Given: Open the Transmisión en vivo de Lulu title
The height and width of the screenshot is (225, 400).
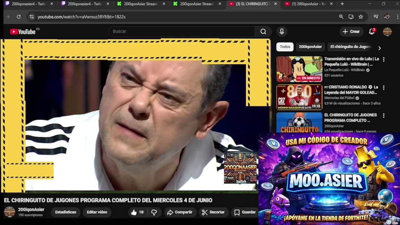Looking at the screenshot, I should (x=352, y=62).
